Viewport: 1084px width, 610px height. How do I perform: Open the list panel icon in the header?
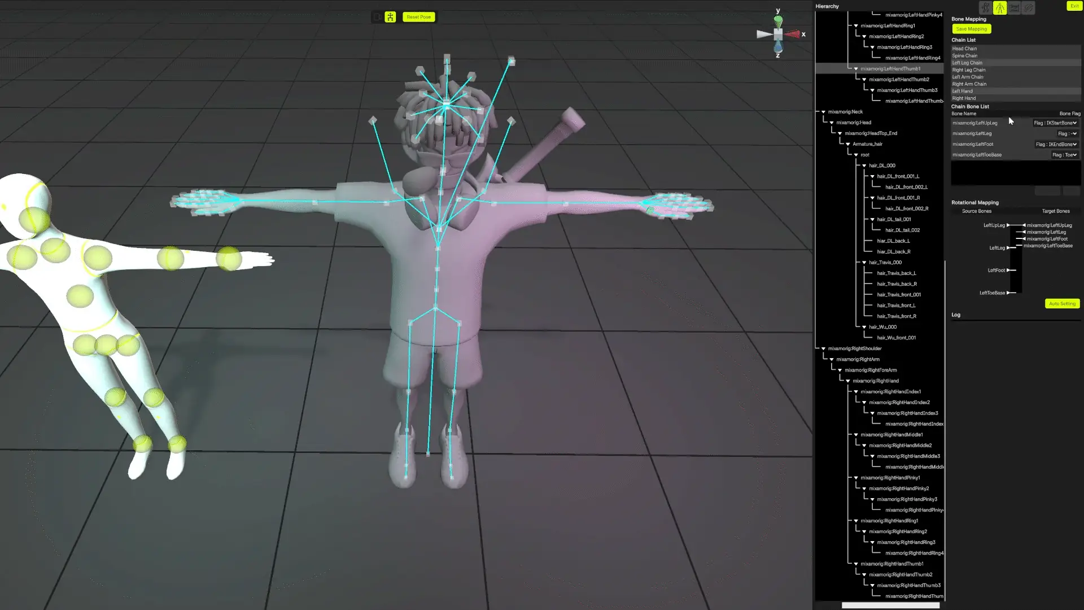click(1015, 8)
